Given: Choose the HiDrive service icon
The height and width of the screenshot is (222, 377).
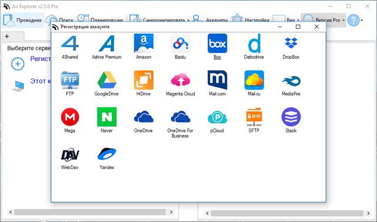Looking at the screenshot, I should pos(144,80).
